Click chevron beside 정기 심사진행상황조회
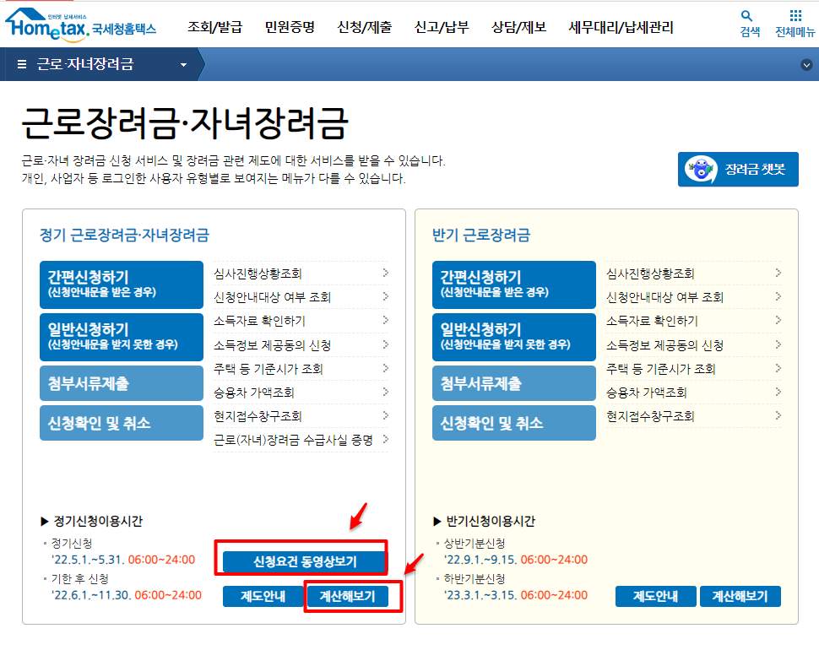819x650 pixels. coord(386,273)
